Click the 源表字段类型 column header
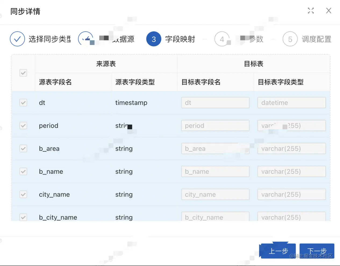Screen dimensions: 340x266 tap(135, 82)
